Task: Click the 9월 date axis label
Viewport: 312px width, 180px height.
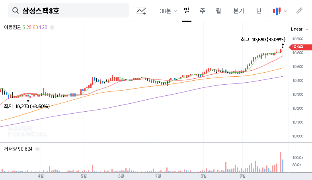Action: pyautogui.click(x=243, y=176)
